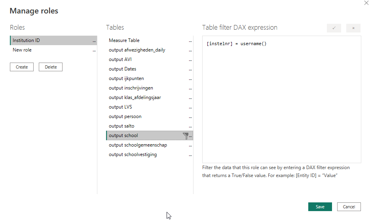
Task: Open ellipsis menu for output LVS
Action: coord(190,108)
